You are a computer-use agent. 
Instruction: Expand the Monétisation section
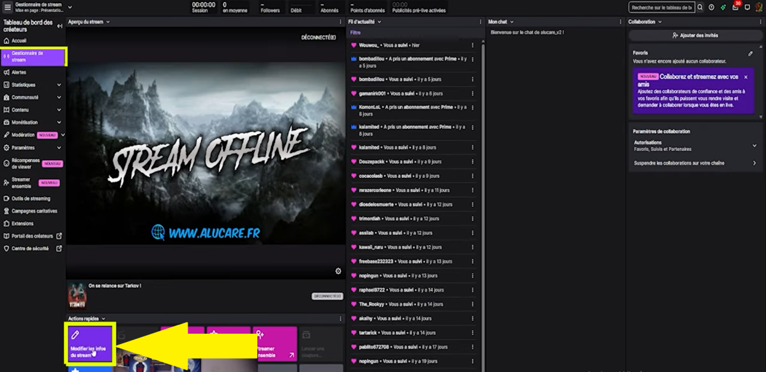(59, 123)
